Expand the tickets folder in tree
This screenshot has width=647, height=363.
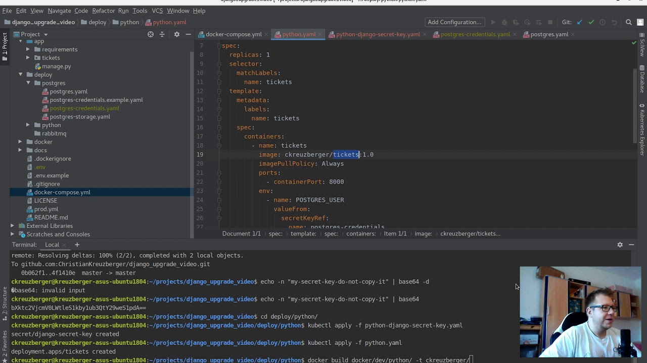[28, 58]
